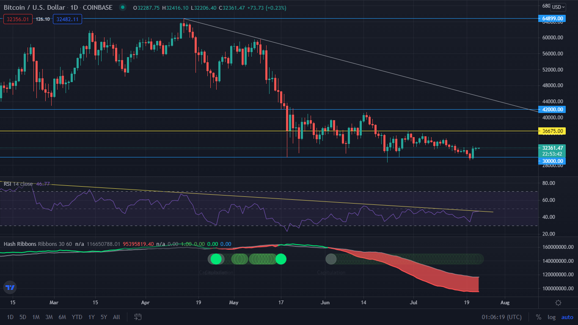Image resolution: width=578 pixels, height=325 pixels.
Task: Click the Hash Ribbons value 116650788.01
Action: (x=103, y=244)
